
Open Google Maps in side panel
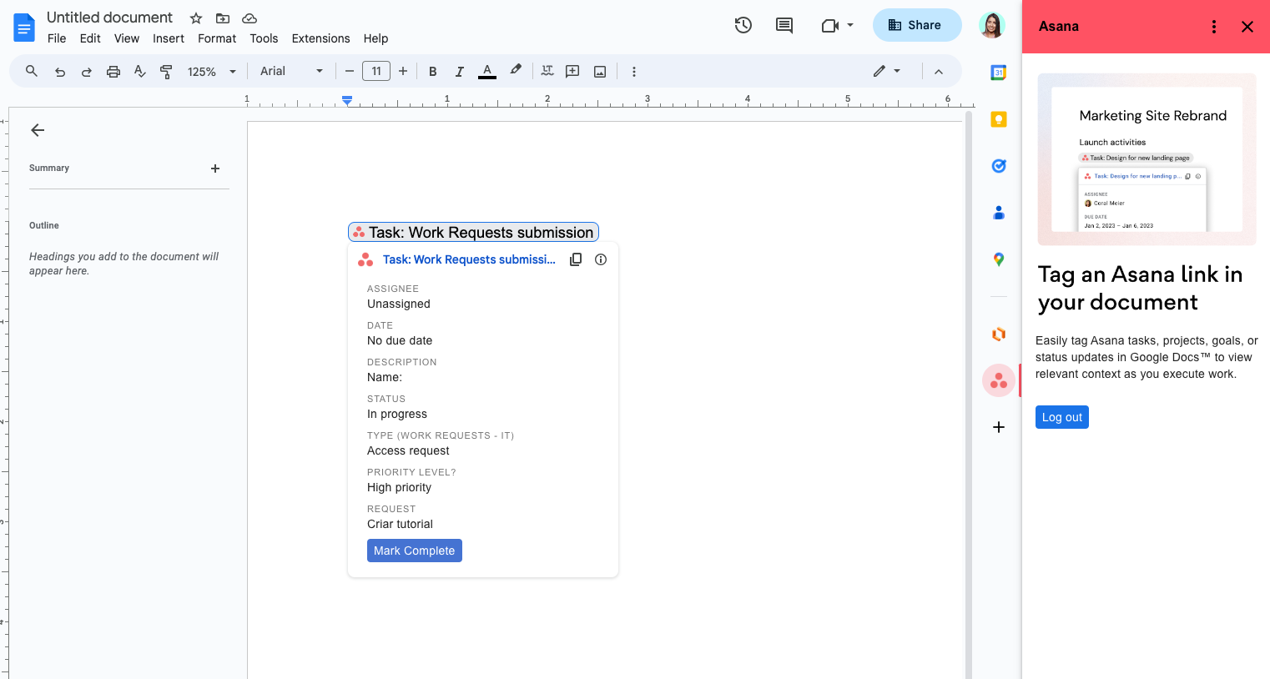click(999, 259)
